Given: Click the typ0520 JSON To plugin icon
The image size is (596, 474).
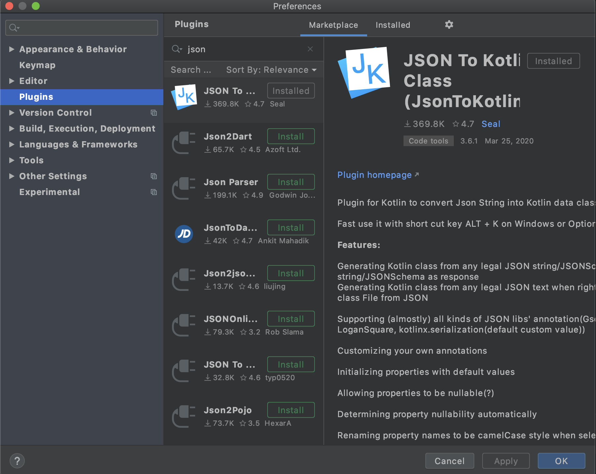Looking at the screenshot, I should pyautogui.click(x=184, y=371).
